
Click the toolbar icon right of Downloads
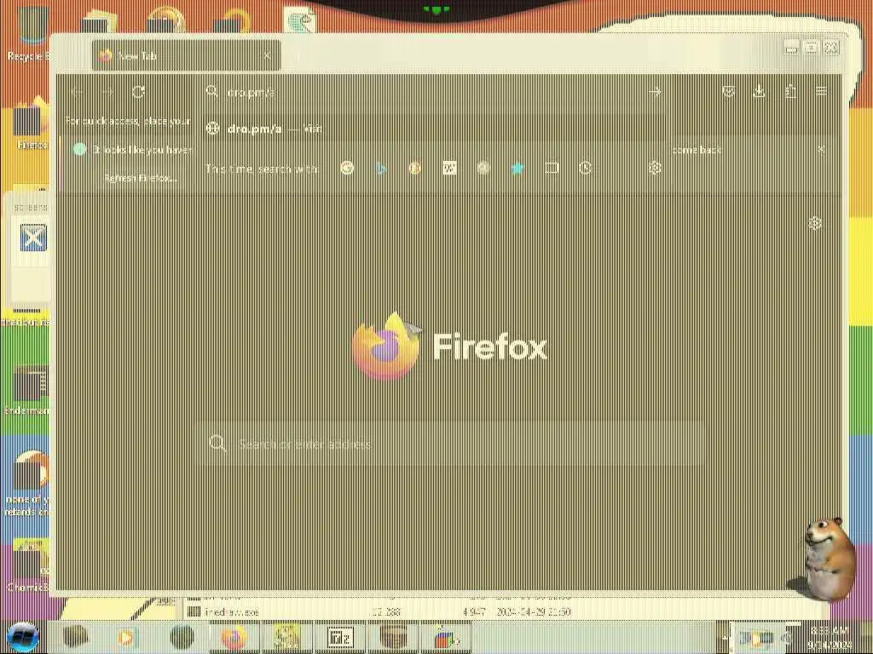(790, 92)
